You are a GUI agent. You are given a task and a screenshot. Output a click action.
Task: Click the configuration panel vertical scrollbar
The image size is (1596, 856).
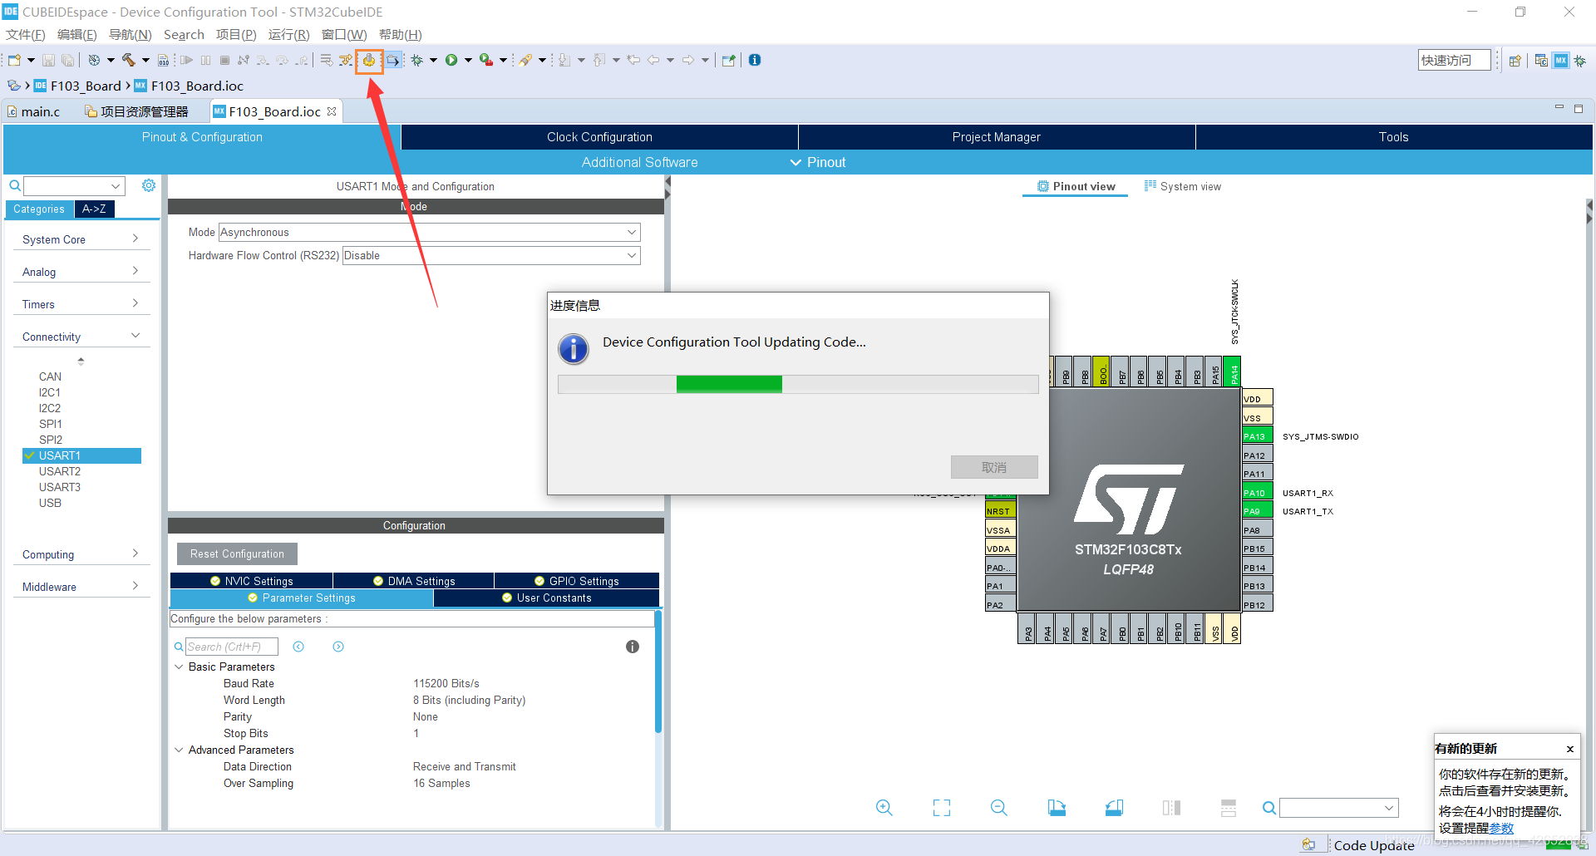(658, 672)
